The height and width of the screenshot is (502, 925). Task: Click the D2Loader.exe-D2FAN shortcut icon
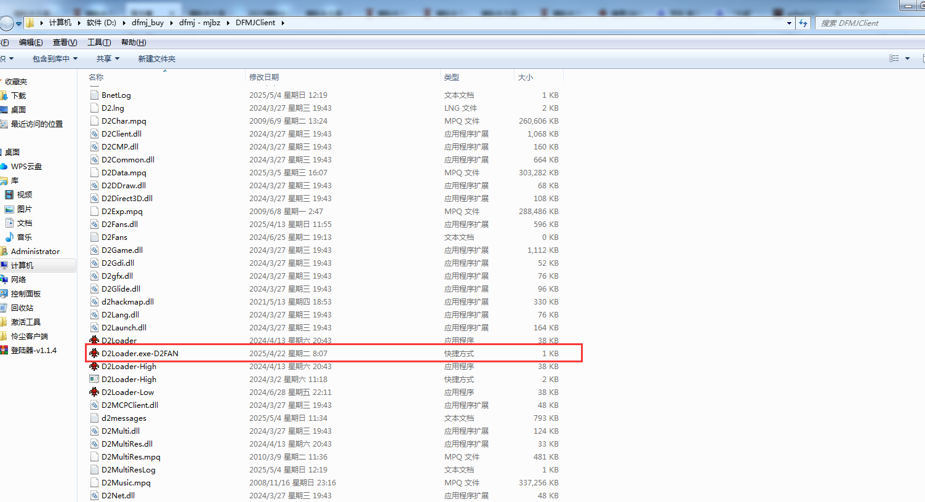tap(94, 353)
